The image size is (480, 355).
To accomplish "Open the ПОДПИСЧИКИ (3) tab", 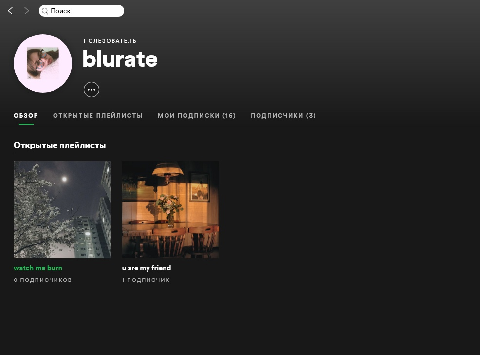I will pos(283,116).
